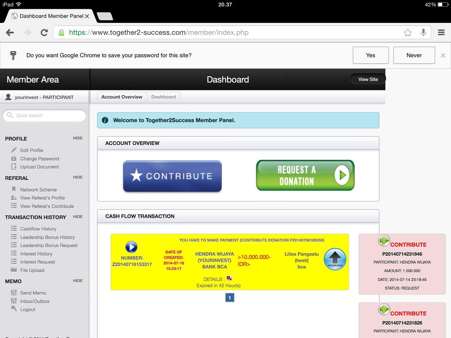
Task: Open Upload Document link
Action: click(39, 167)
